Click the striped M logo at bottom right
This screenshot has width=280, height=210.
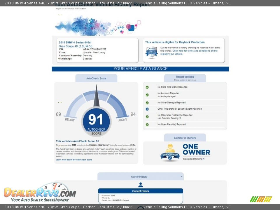click(x=261, y=199)
